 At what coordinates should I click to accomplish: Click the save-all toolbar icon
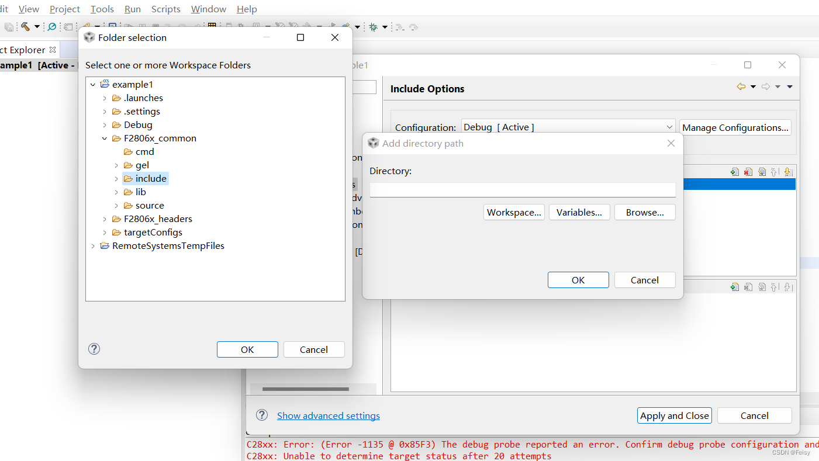(9, 27)
